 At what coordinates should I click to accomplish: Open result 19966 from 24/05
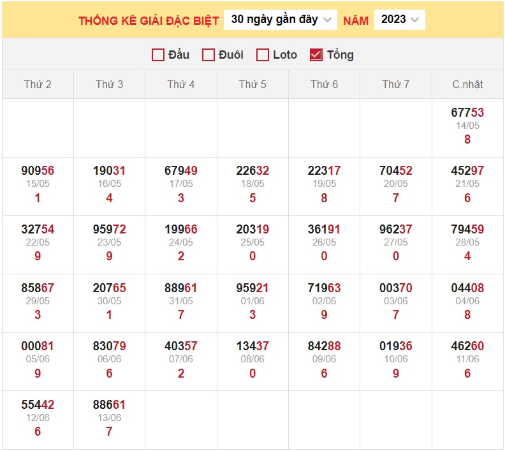pos(181,230)
